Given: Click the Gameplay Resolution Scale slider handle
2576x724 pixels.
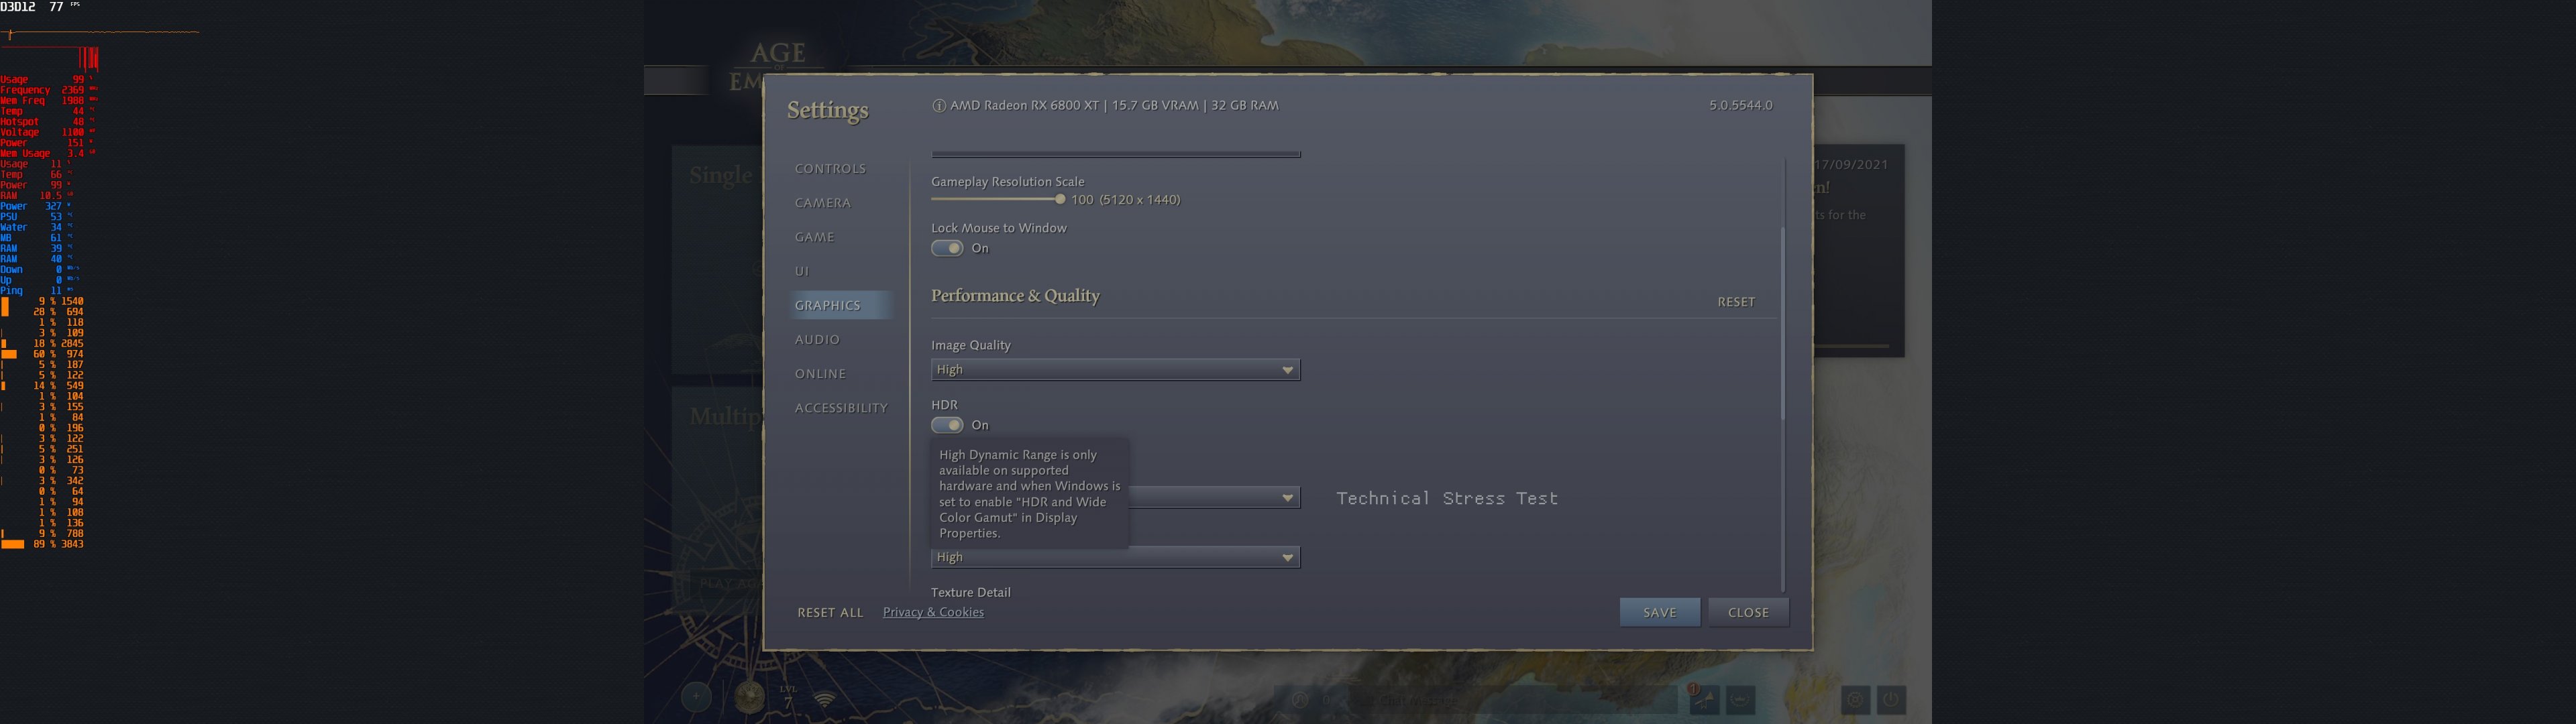Looking at the screenshot, I should click(1060, 199).
